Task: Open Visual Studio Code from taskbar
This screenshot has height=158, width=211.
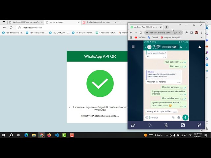Action: (x=57, y=135)
